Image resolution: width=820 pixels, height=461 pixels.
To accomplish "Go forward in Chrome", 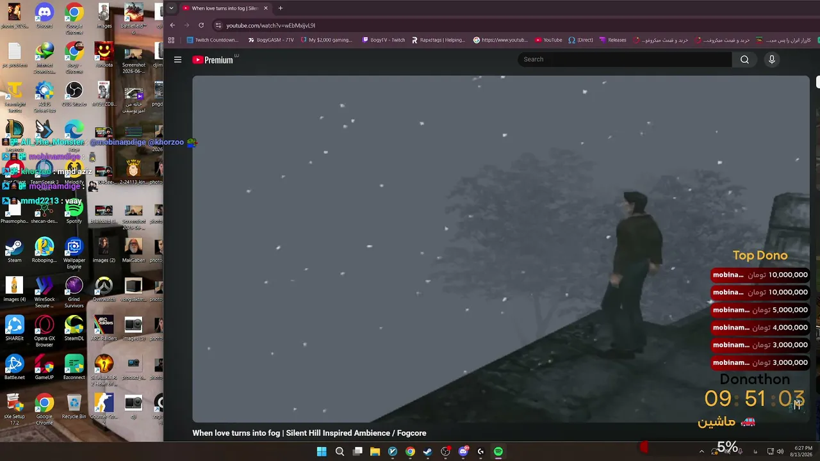I will (x=186, y=25).
